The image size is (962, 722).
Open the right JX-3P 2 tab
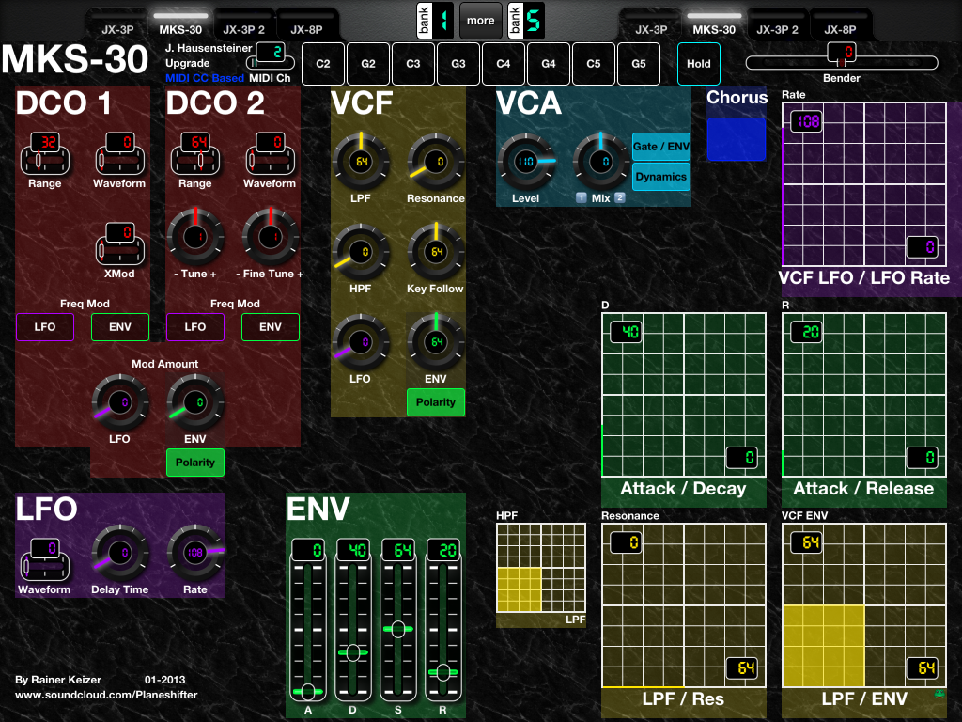777,24
